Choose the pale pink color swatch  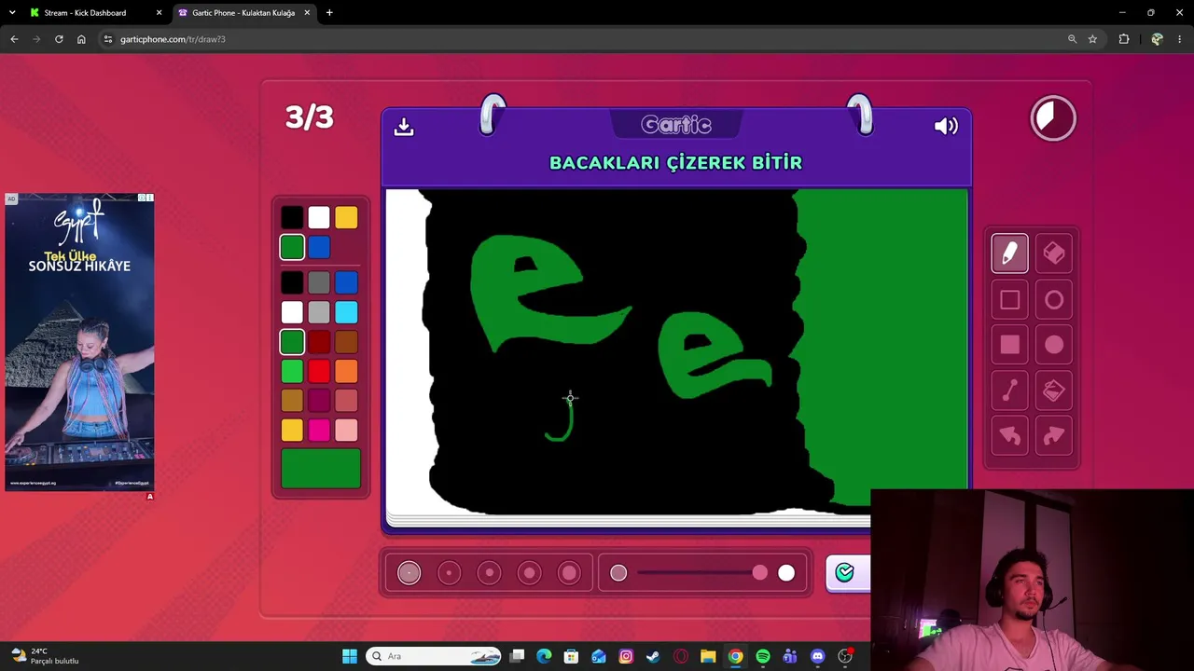pyautogui.click(x=346, y=431)
